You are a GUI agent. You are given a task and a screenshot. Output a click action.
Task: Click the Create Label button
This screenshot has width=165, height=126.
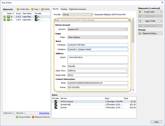tap(149, 12)
